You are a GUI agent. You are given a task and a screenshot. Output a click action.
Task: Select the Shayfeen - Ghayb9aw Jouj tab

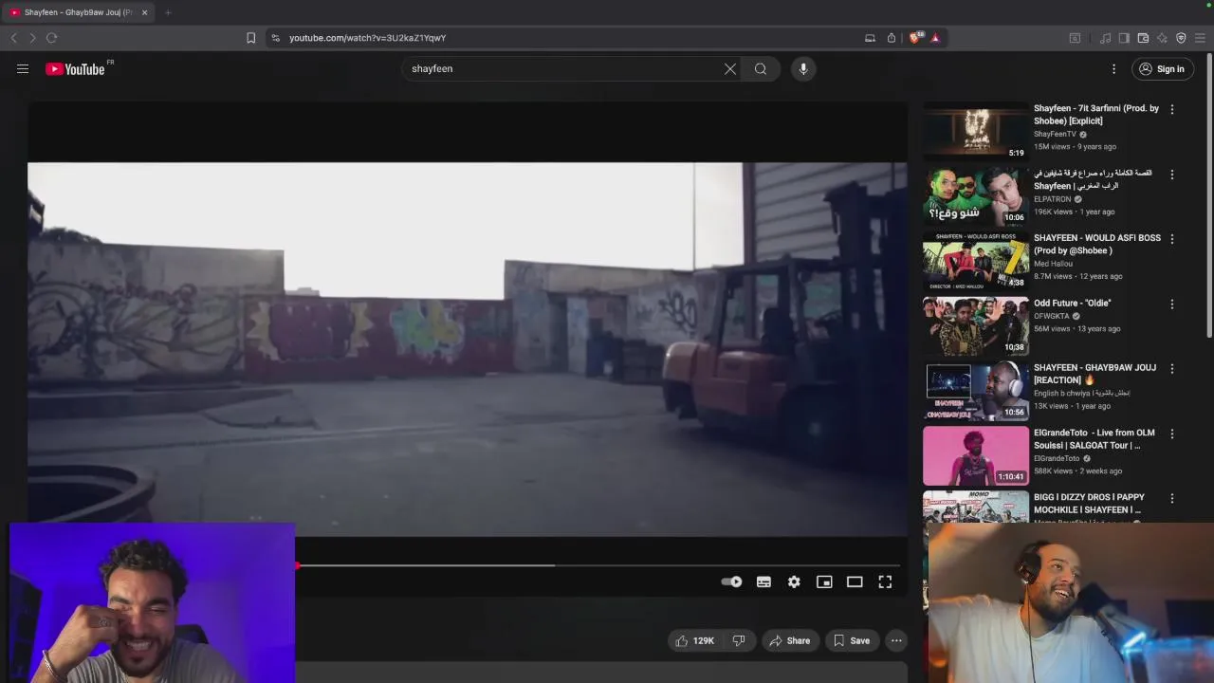78,12
